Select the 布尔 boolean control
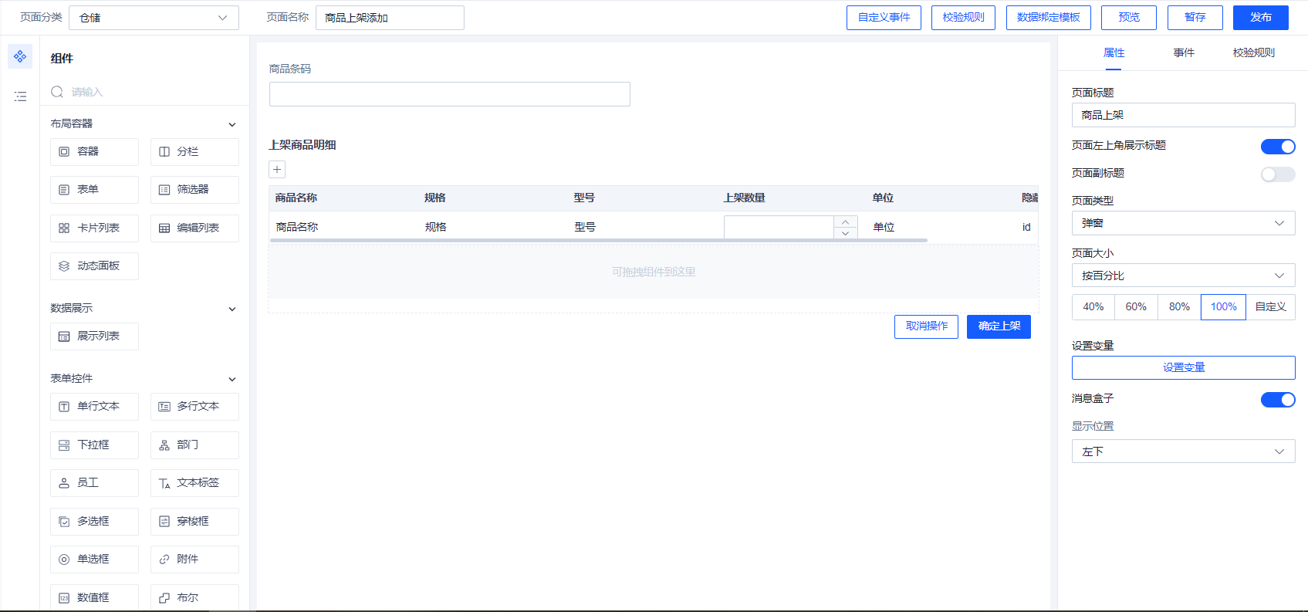The width and height of the screenshot is (1308, 612). pyautogui.click(x=194, y=598)
